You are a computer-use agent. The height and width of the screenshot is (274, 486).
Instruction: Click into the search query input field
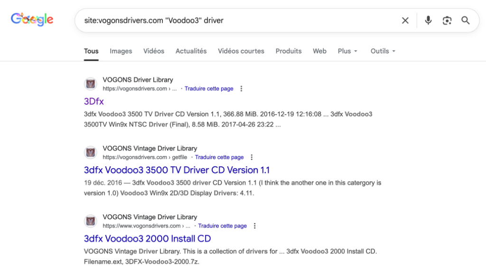tap(237, 20)
